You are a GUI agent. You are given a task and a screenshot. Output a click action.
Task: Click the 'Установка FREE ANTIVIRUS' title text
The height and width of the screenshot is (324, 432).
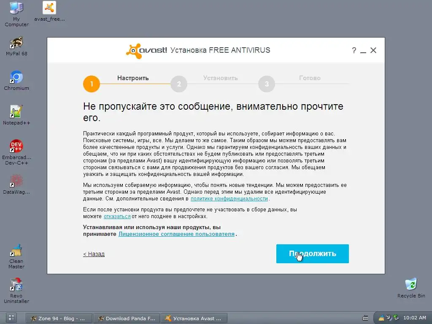pyautogui.click(x=220, y=50)
